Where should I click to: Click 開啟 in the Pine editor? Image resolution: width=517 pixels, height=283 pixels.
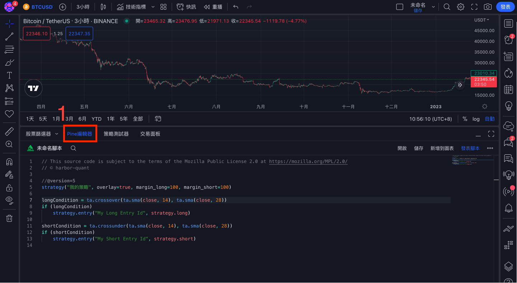402,148
